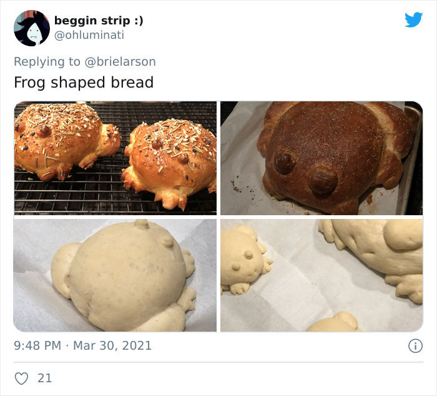437x396 pixels.
Task: Open the 9:48 PM Mar 30, 2021 timestamp
Action: pos(83,346)
